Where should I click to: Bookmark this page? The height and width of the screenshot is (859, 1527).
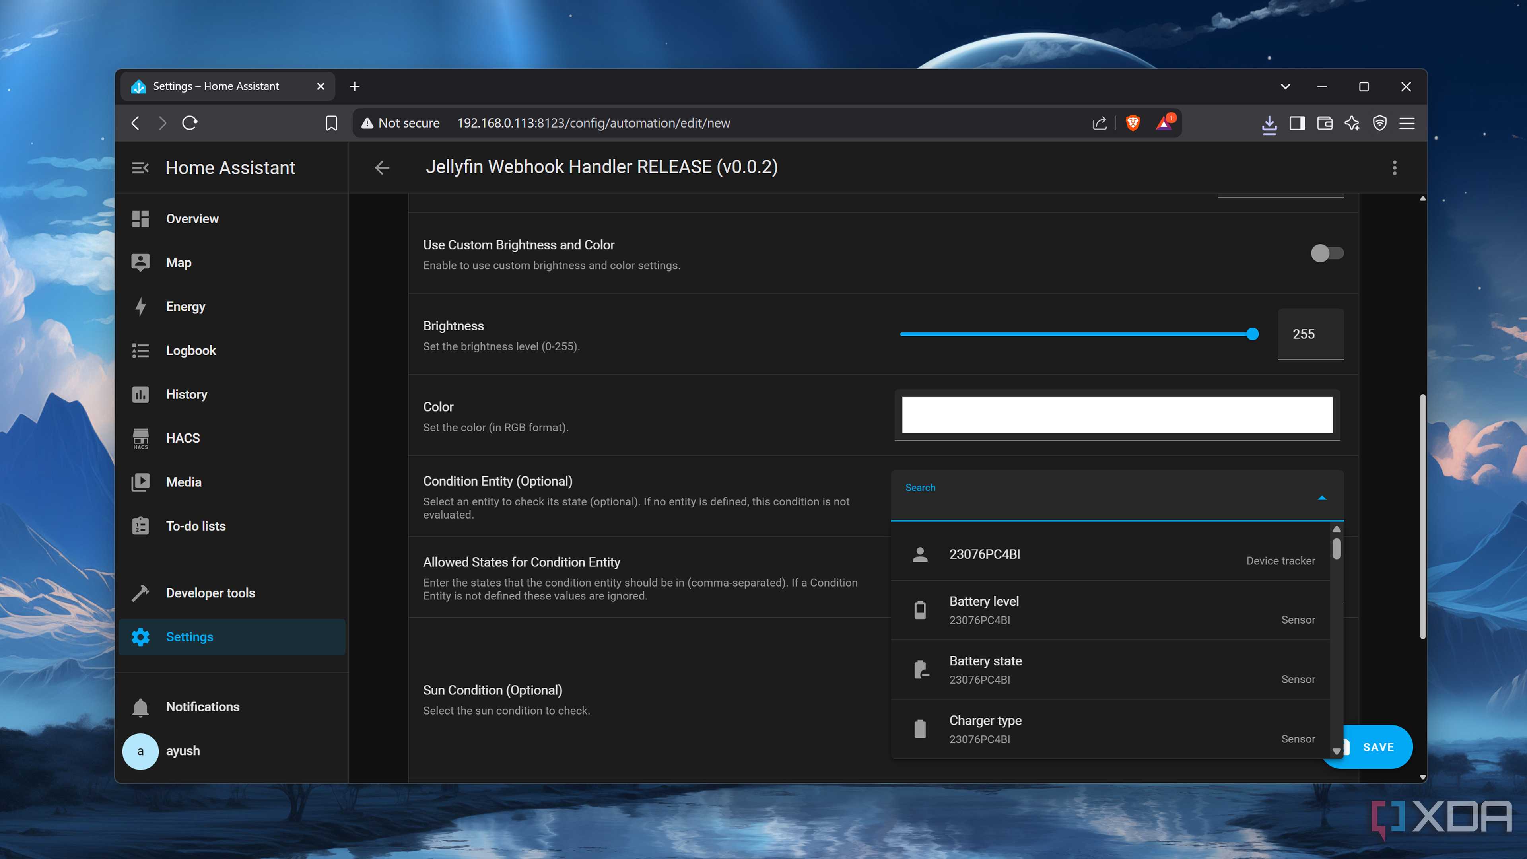click(331, 123)
